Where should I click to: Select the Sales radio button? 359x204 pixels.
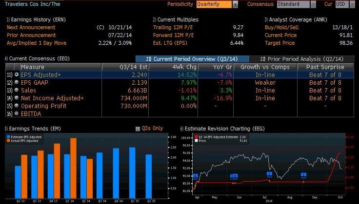(17, 90)
